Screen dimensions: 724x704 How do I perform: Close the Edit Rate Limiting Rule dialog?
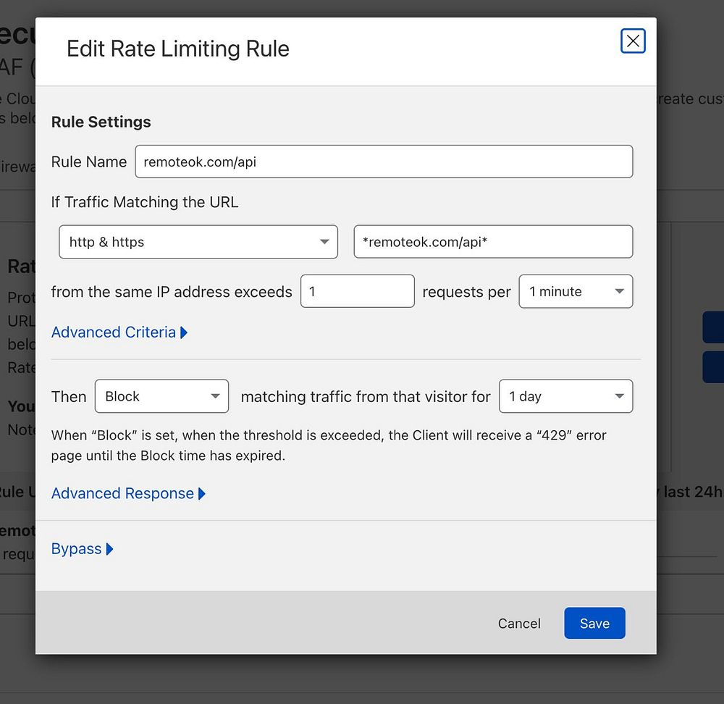pos(633,41)
